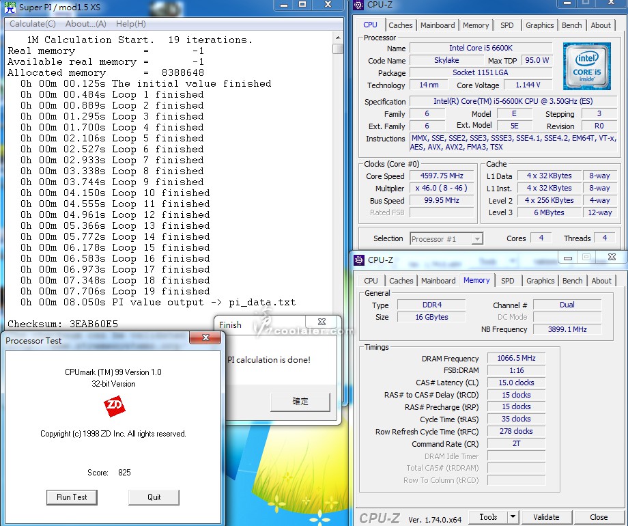This screenshot has width=628, height=526.
Task: Click the DRAM Frequency value 1066.5 MHz
Action: click(x=516, y=358)
